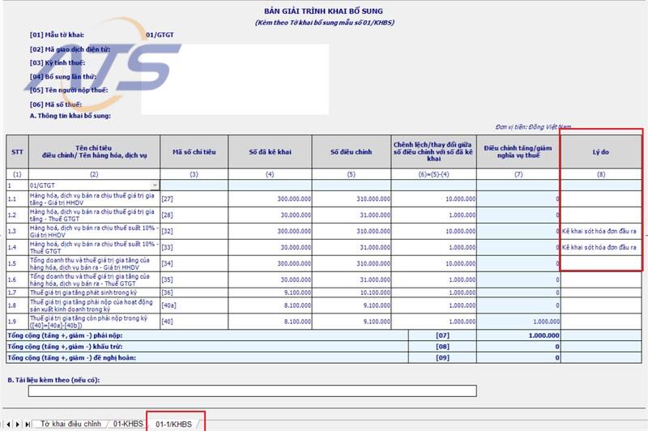Click the Lý do cell in row 1.6

601,280
